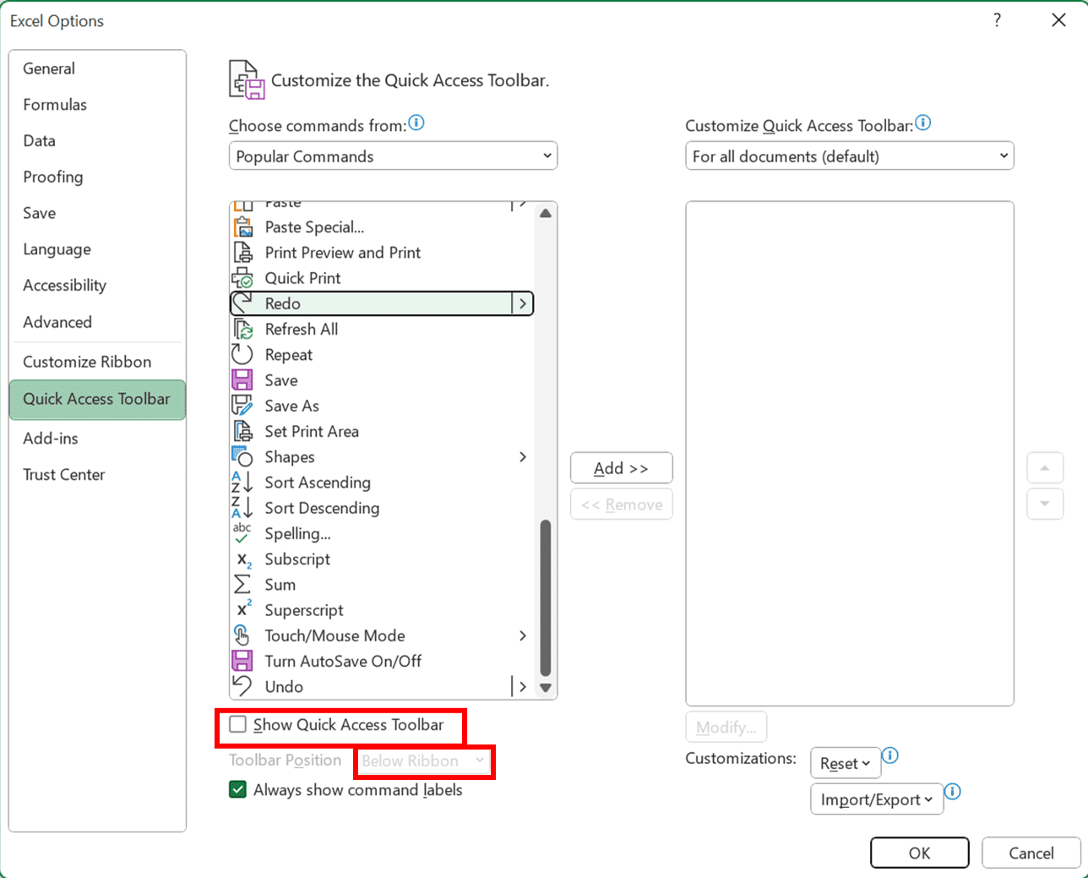Click the Turn AutoSave On/Off icon
Image resolution: width=1088 pixels, height=878 pixels.
(242, 661)
